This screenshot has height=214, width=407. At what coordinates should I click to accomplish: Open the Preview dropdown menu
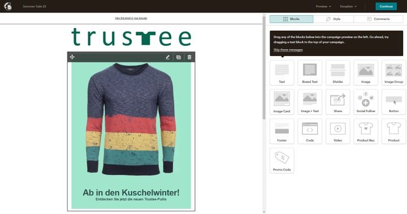coord(323,6)
